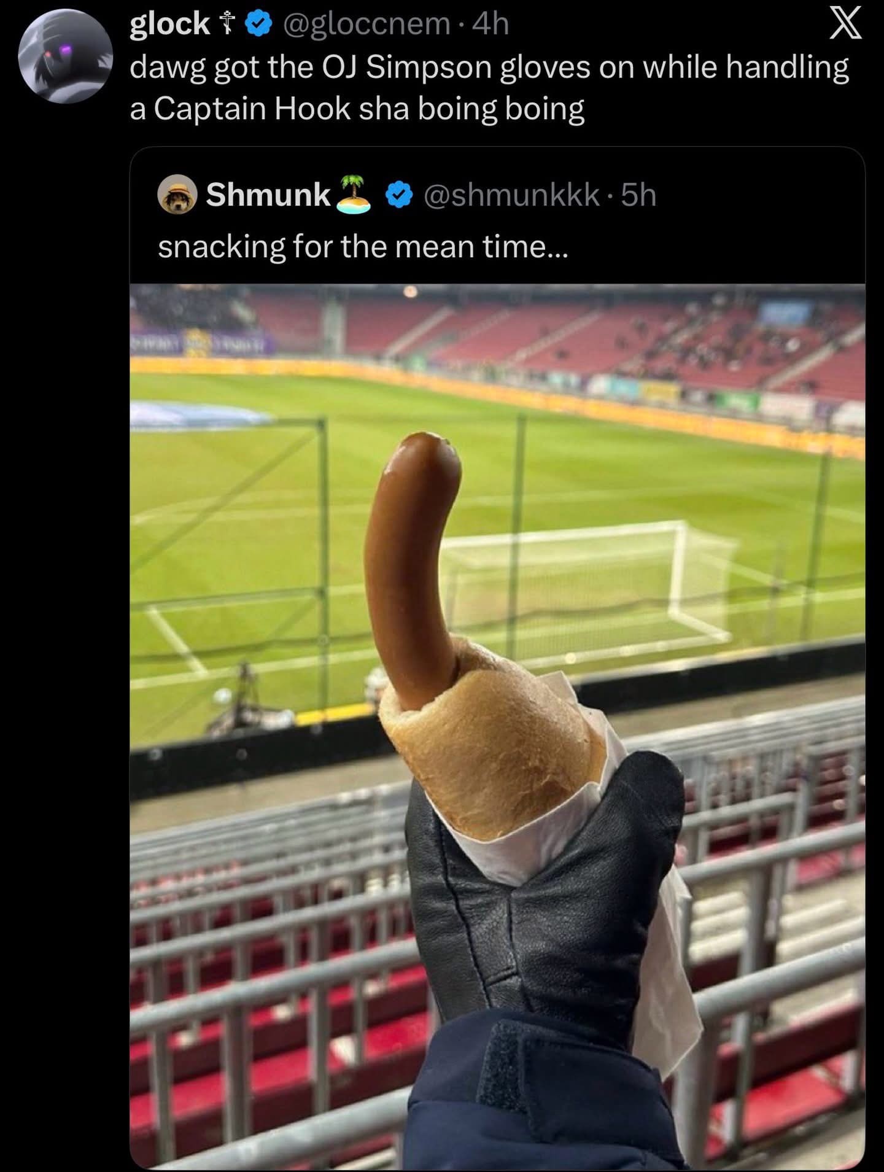This screenshot has width=884, height=1172.
Task: Open the quoted tweet's 5h timestamp
Action: coord(639,195)
